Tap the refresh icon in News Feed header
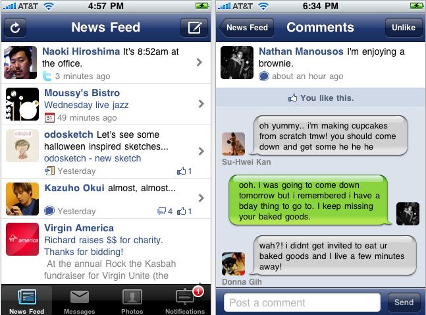 (15, 28)
